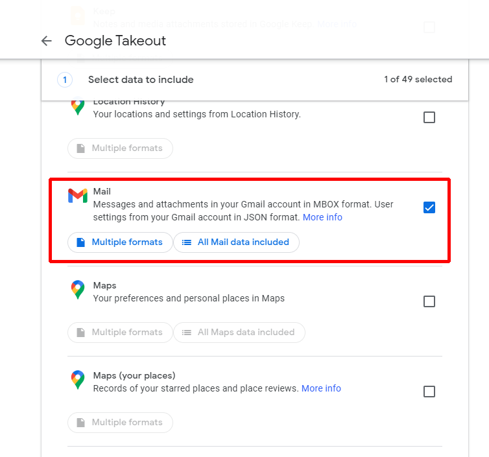Screen dimensions: 489x457
Task: Uncheck the Mail checkbox
Action: [x=429, y=207]
